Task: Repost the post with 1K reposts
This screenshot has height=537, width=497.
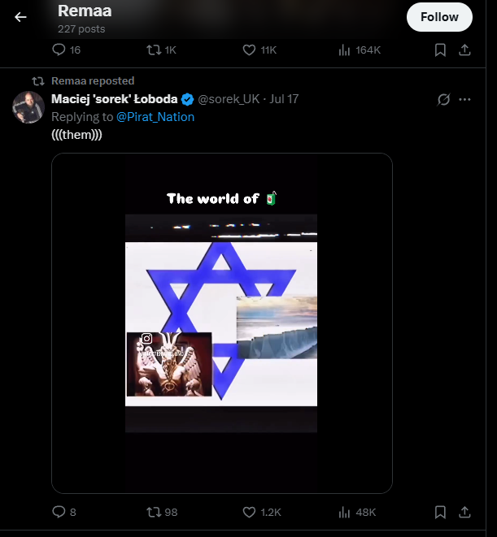Action: [152, 50]
